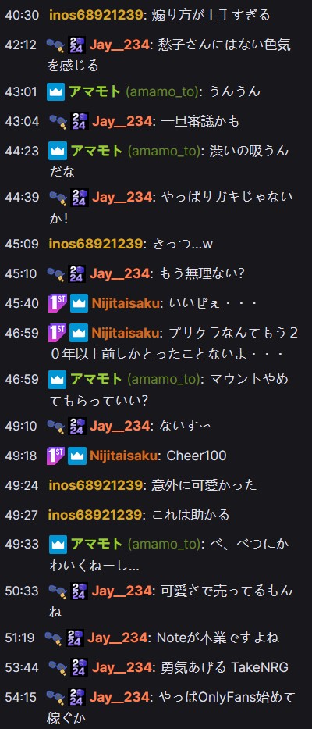Jump to the 45:09 timestamp
Screen dimensions: 312x729
click(21, 244)
